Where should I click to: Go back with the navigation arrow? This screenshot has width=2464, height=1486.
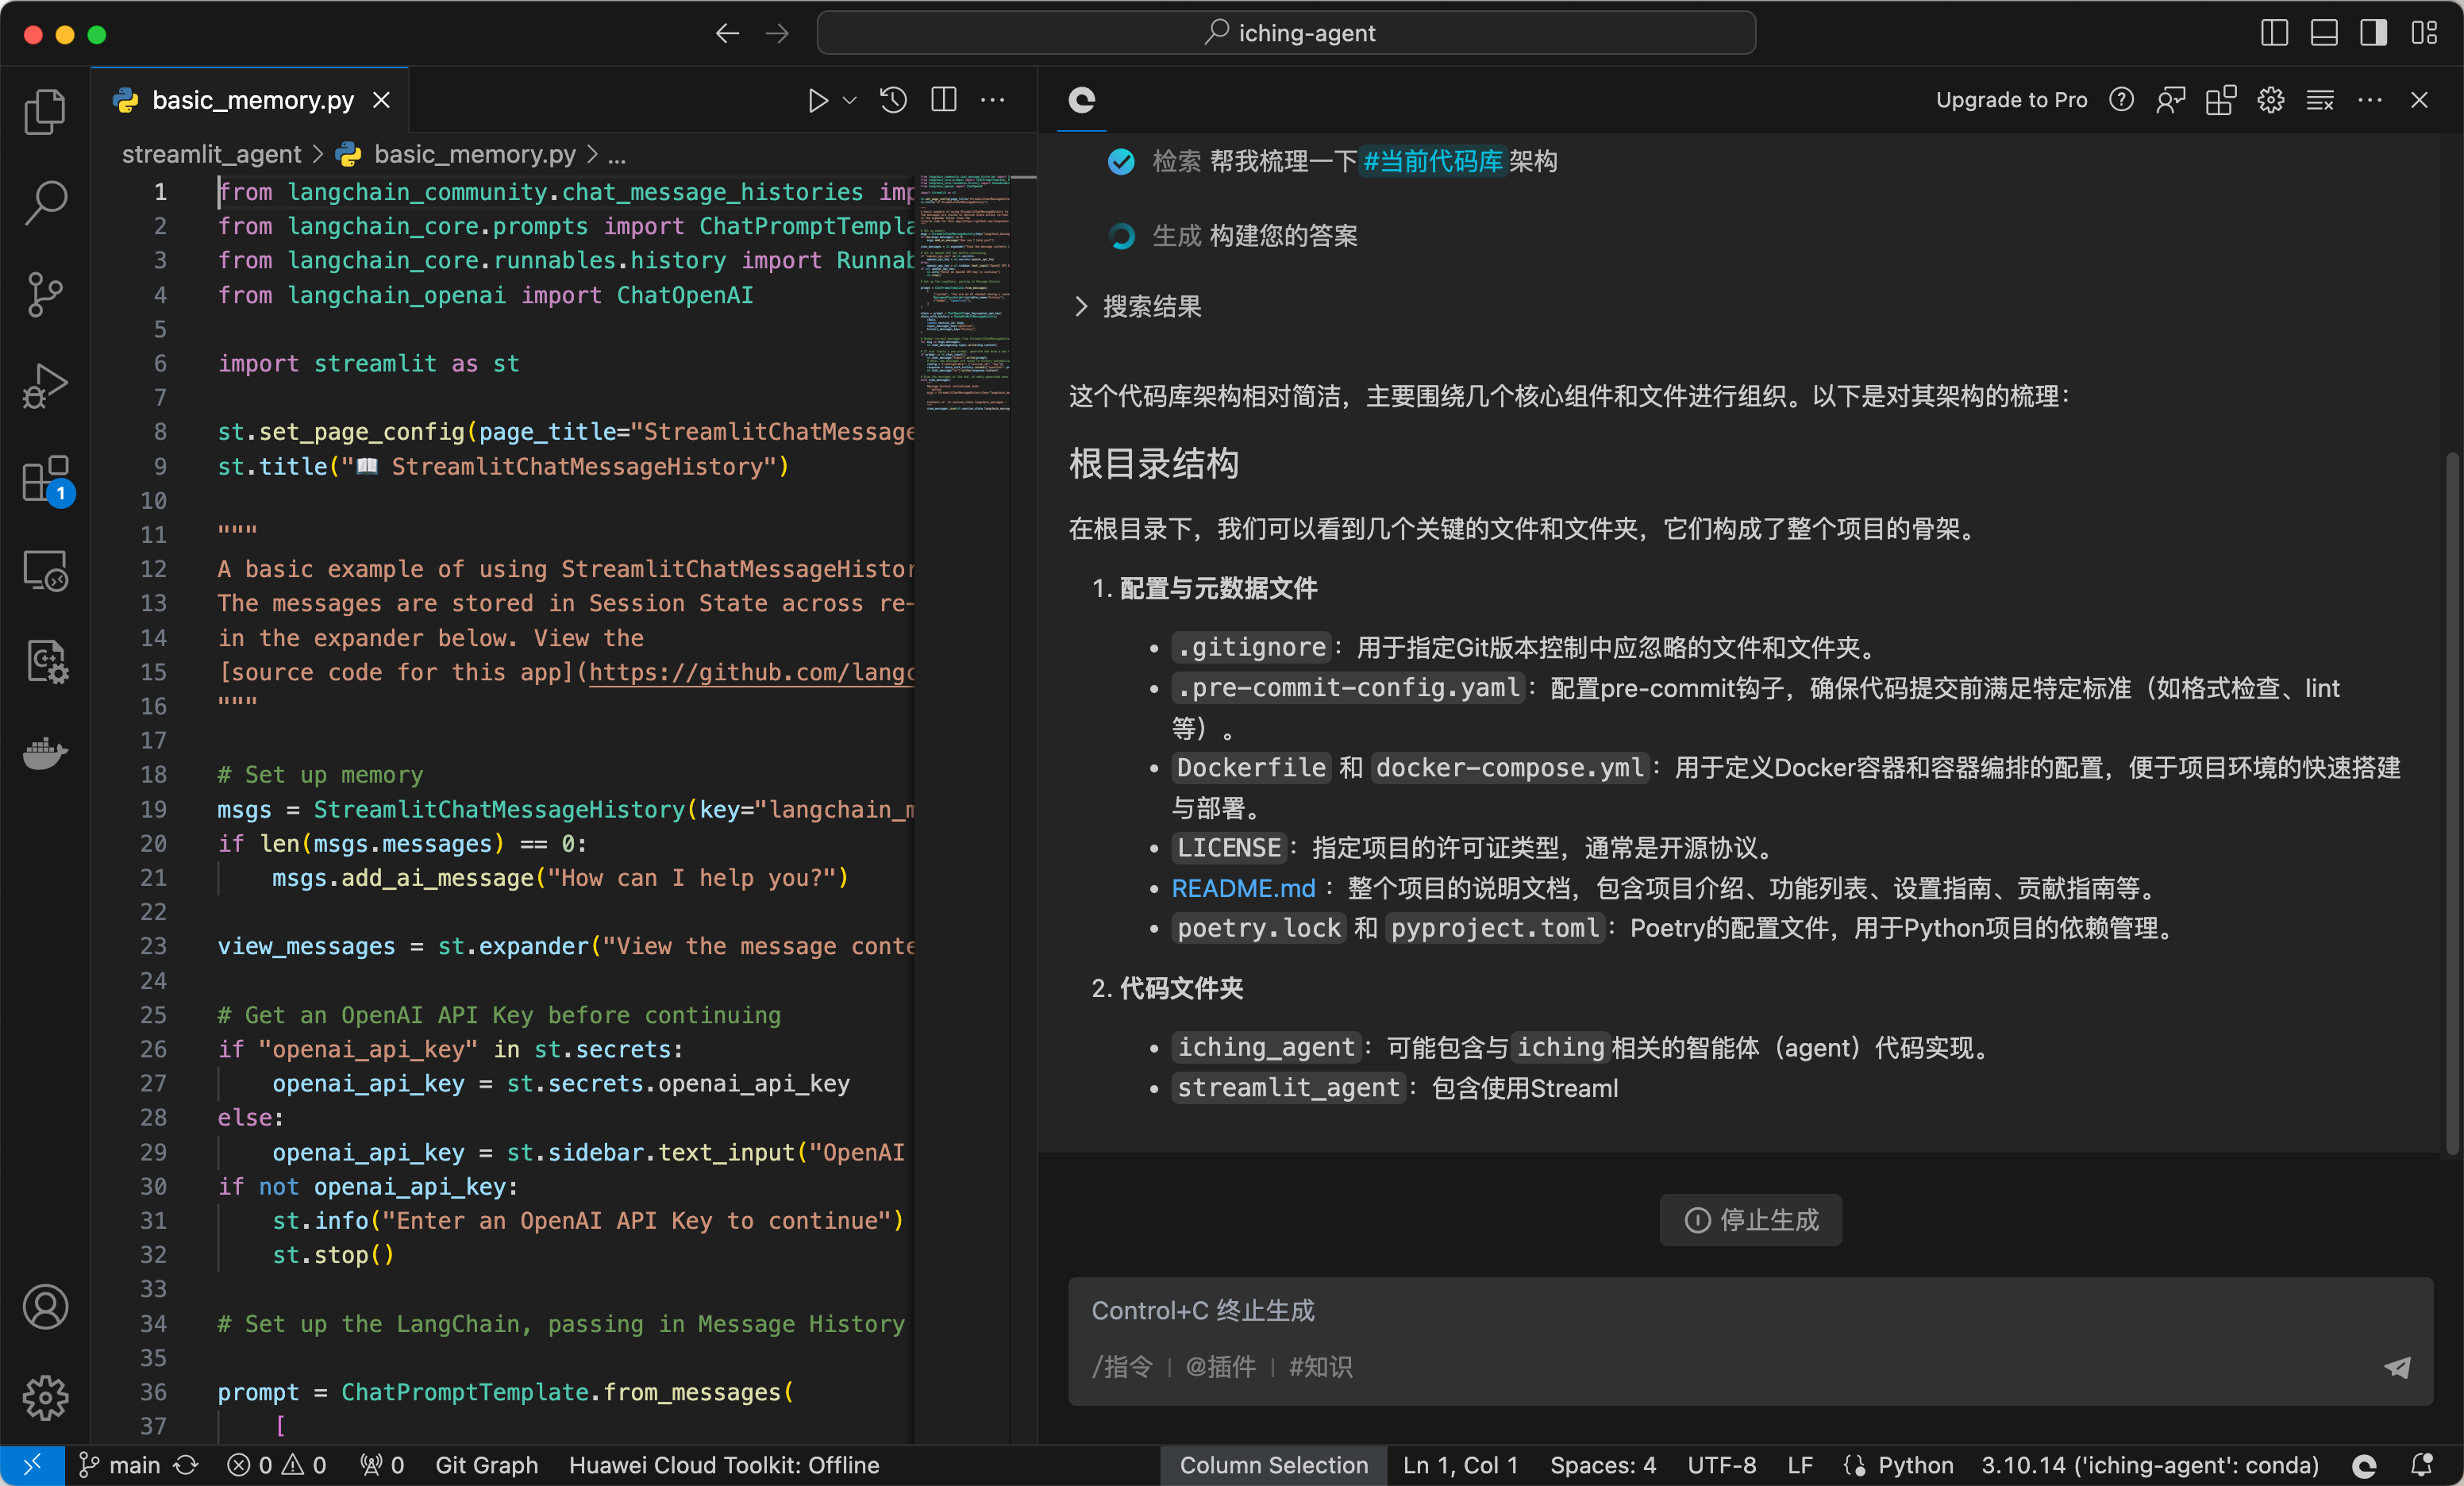pos(727,33)
